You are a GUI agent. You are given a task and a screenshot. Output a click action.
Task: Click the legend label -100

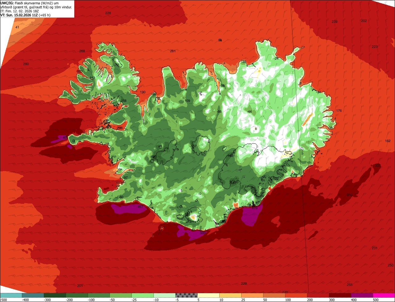tap(91, 300)
